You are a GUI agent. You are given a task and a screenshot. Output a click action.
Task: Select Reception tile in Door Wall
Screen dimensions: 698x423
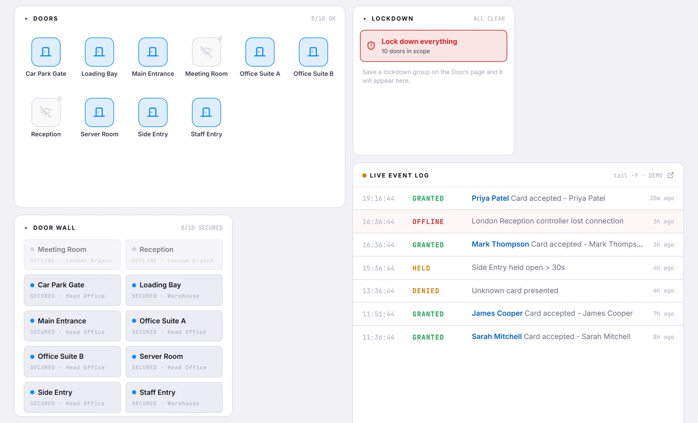pos(174,254)
